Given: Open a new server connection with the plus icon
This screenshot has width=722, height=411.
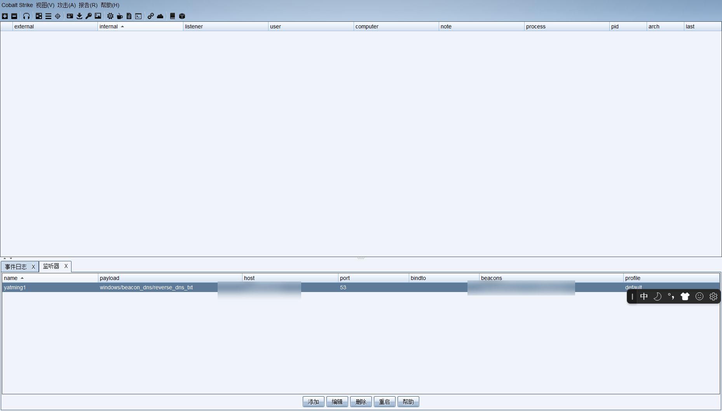Looking at the screenshot, I should pyautogui.click(x=5, y=16).
